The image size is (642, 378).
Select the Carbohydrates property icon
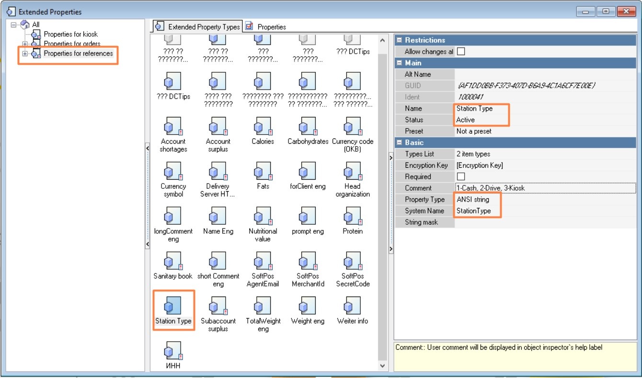(x=308, y=127)
